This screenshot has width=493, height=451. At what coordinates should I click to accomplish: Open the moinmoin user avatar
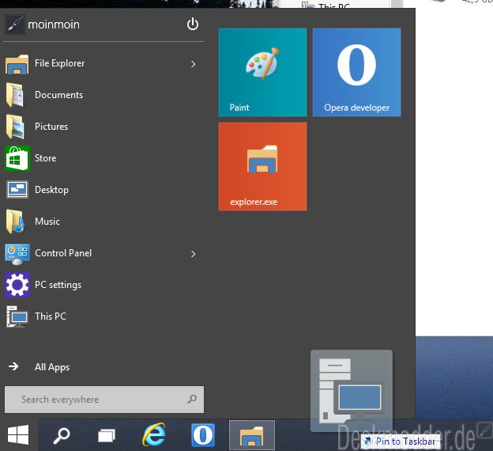point(15,25)
